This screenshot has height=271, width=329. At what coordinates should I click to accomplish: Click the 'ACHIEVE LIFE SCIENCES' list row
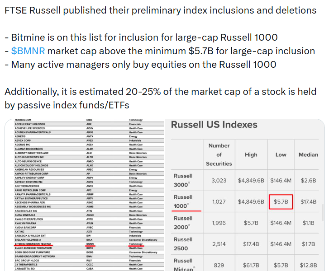pos(89,128)
